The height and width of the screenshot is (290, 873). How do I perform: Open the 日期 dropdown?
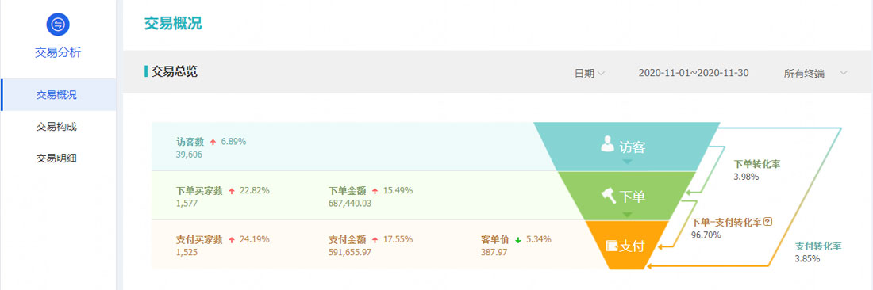590,74
